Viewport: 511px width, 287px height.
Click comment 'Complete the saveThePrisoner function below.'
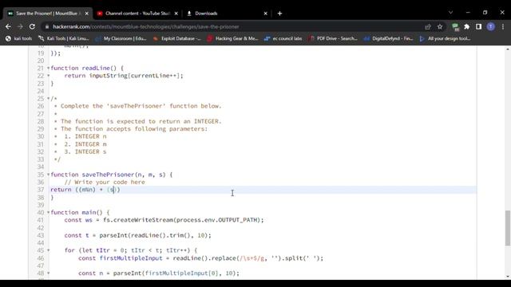point(141,106)
